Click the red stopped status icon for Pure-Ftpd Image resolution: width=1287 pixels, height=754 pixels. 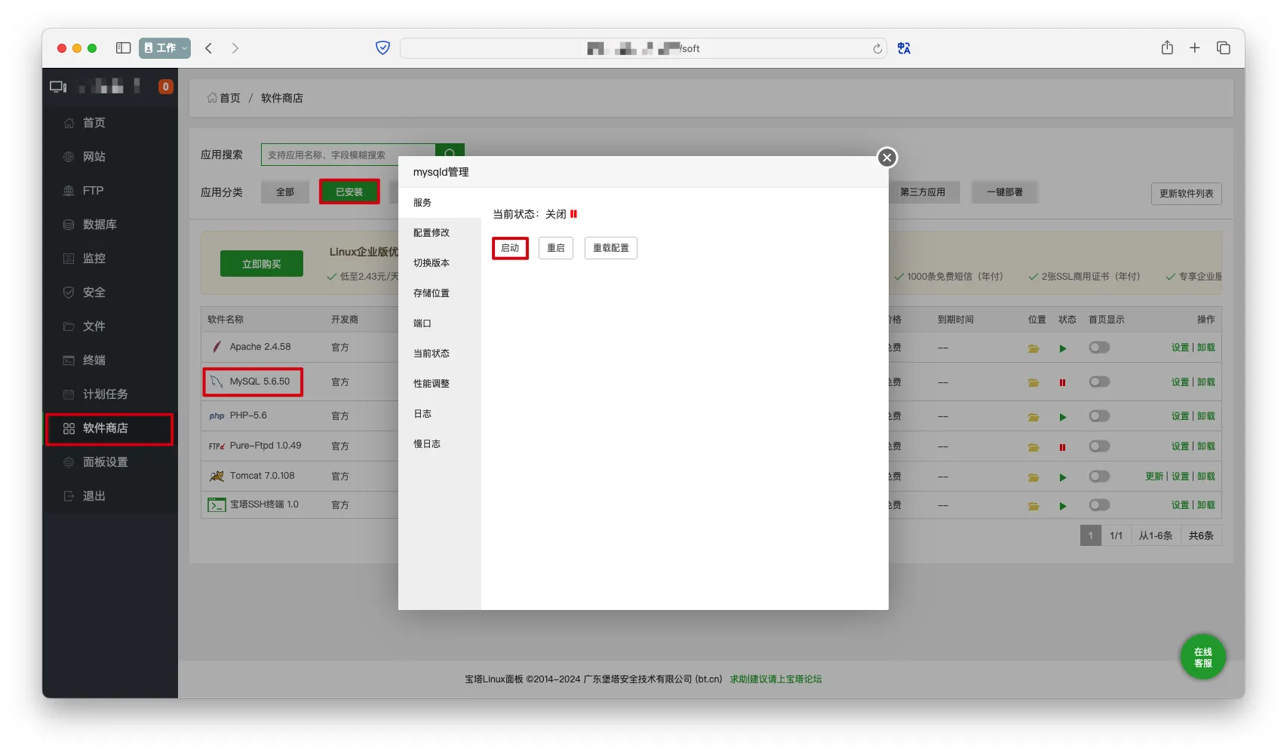pos(1062,447)
